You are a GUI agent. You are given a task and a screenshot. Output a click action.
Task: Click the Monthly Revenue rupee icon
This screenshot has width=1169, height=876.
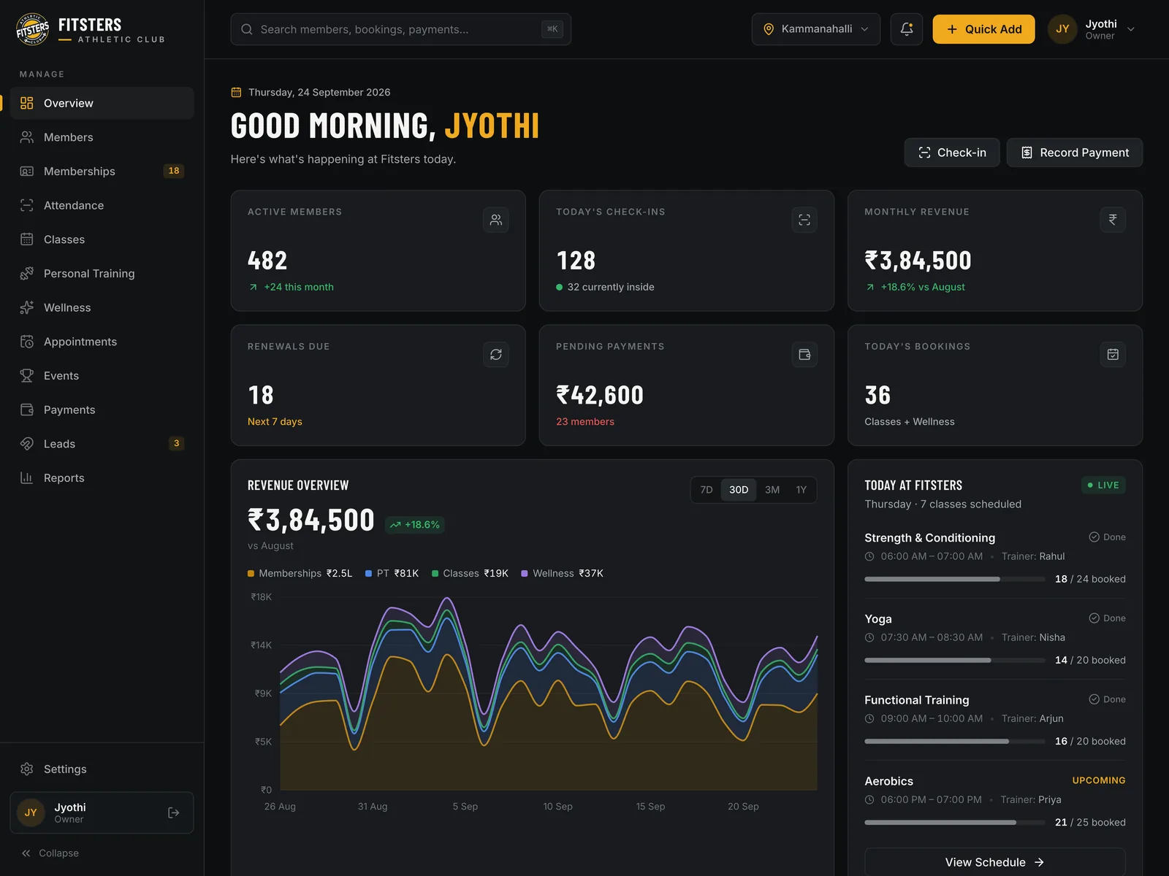tap(1113, 220)
